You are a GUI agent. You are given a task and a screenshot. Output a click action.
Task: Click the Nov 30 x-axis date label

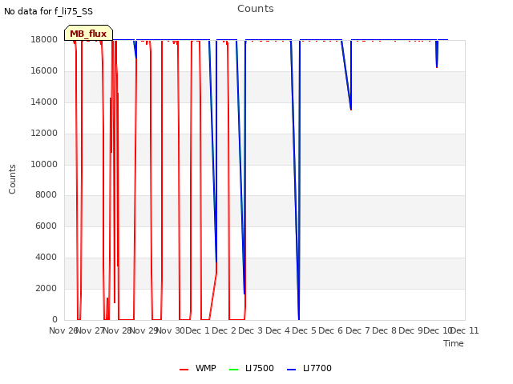(x=171, y=330)
